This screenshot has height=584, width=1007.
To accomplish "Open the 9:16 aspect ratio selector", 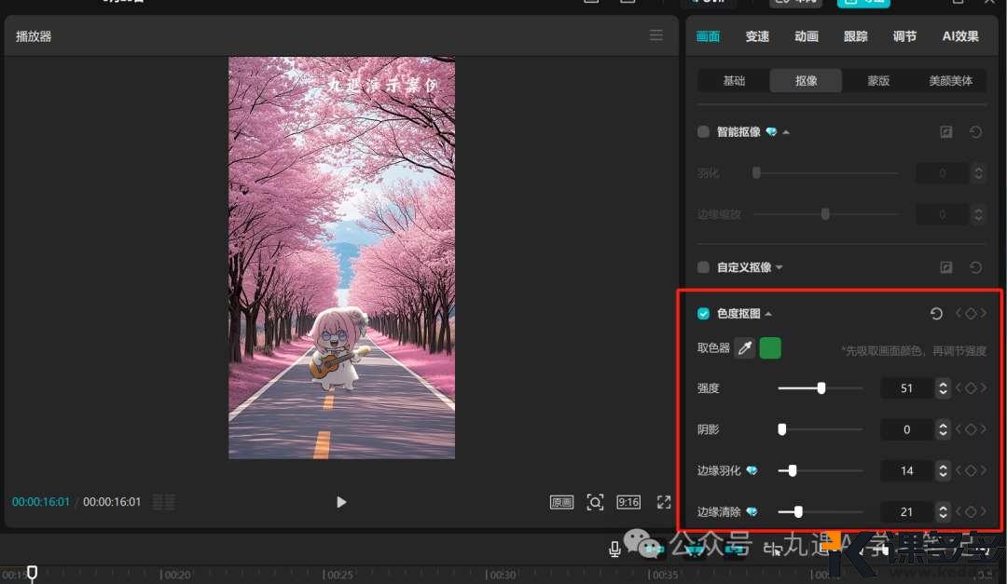I will tap(628, 502).
